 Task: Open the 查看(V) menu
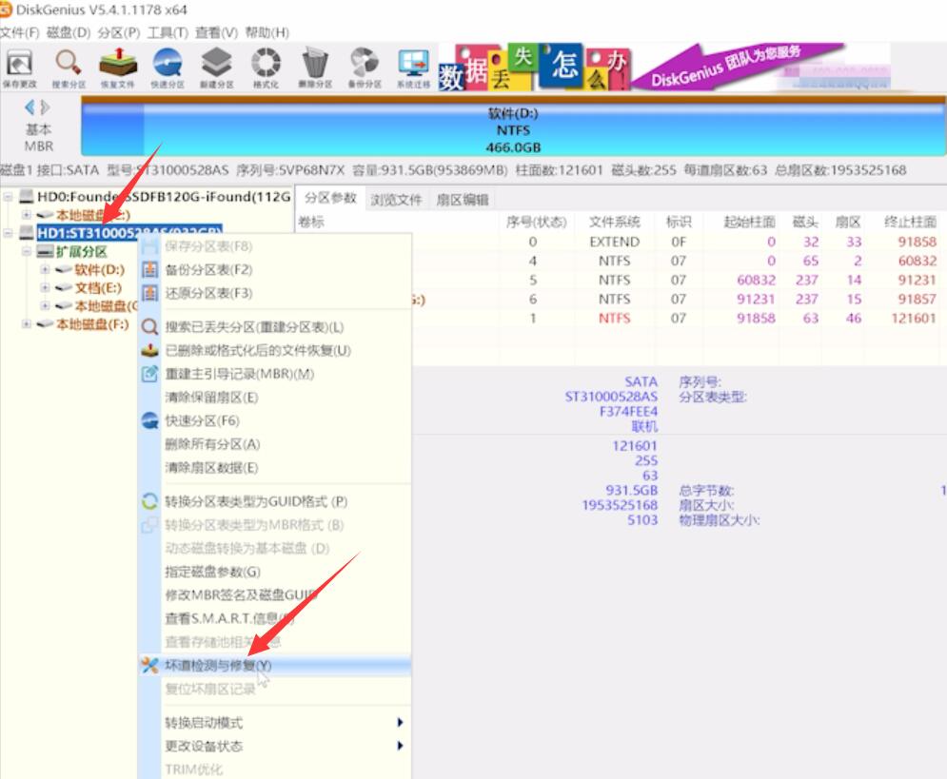coord(216,32)
